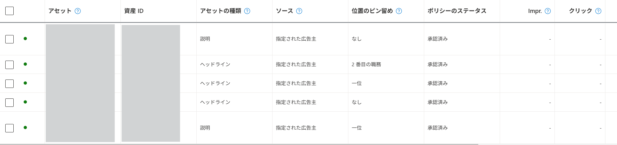This screenshot has height=145, width=617.
Task: Click help icon next to アセット header
Action: coord(78,11)
